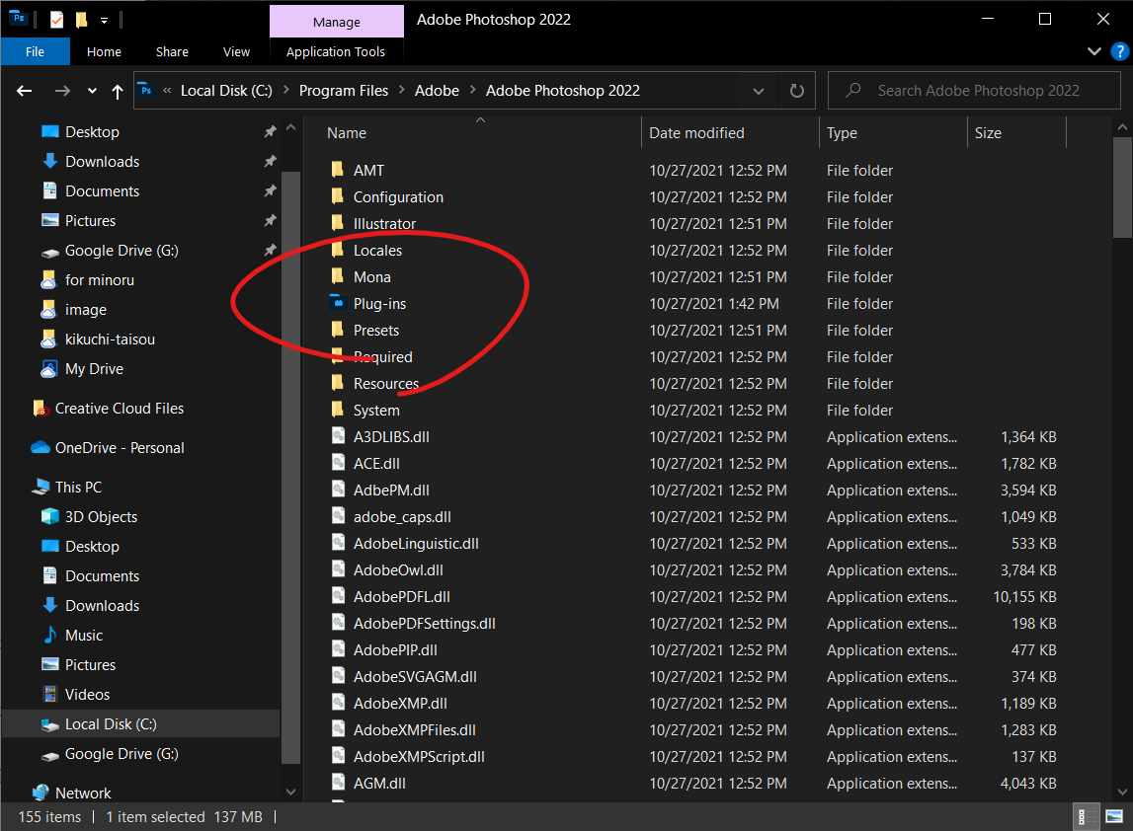
Task: Expand the chevron after Adobe breadcrumb
Action: coord(472,90)
